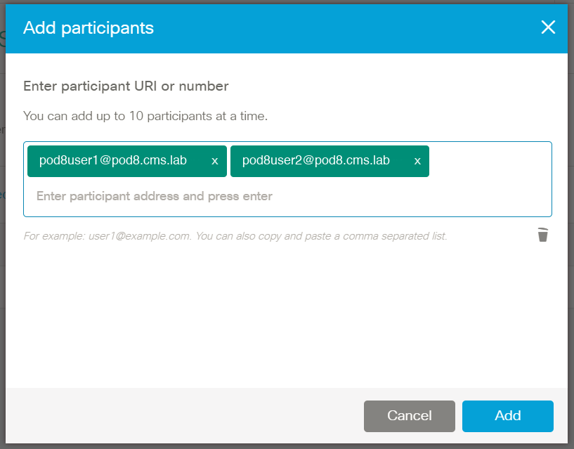Click the Cancel button
The width and height of the screenshot is (574, 449).
pyautogui.click(x=410, y=416)
